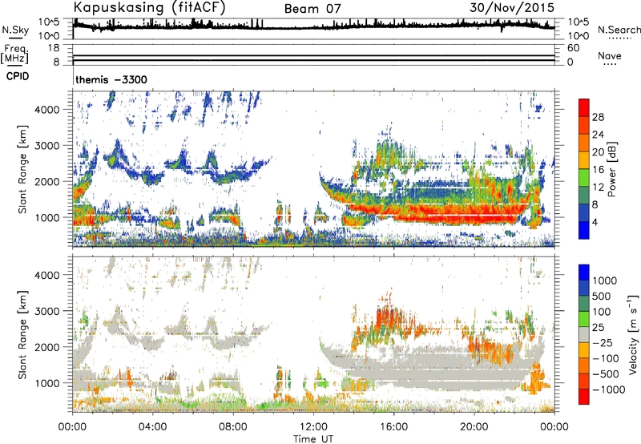The height and width of the screenshot is (444, 641).
Task: Click the 'Velocity [m s-1]' colorbar label
Action: (633, 334)
